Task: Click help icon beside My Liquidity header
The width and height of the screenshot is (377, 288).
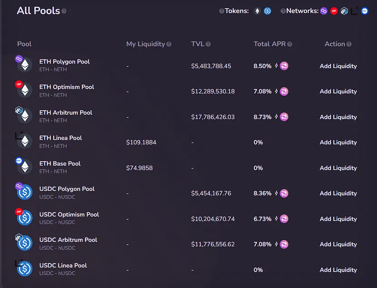Action: (x=169, y=44)
